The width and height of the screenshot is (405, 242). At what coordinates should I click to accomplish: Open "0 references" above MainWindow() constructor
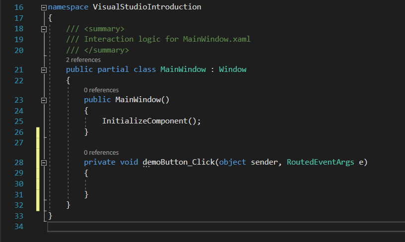coord(101,90)
